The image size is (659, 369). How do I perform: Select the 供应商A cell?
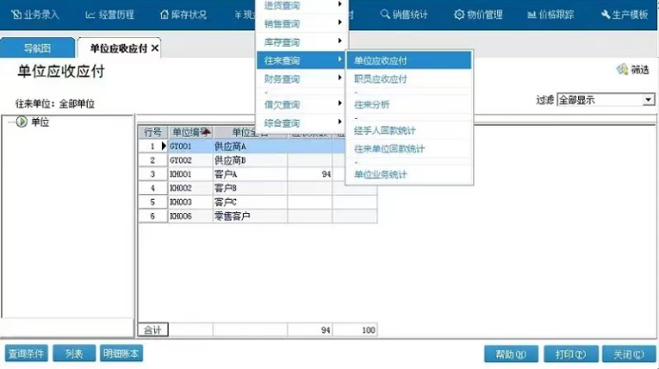tap(250, 146)
